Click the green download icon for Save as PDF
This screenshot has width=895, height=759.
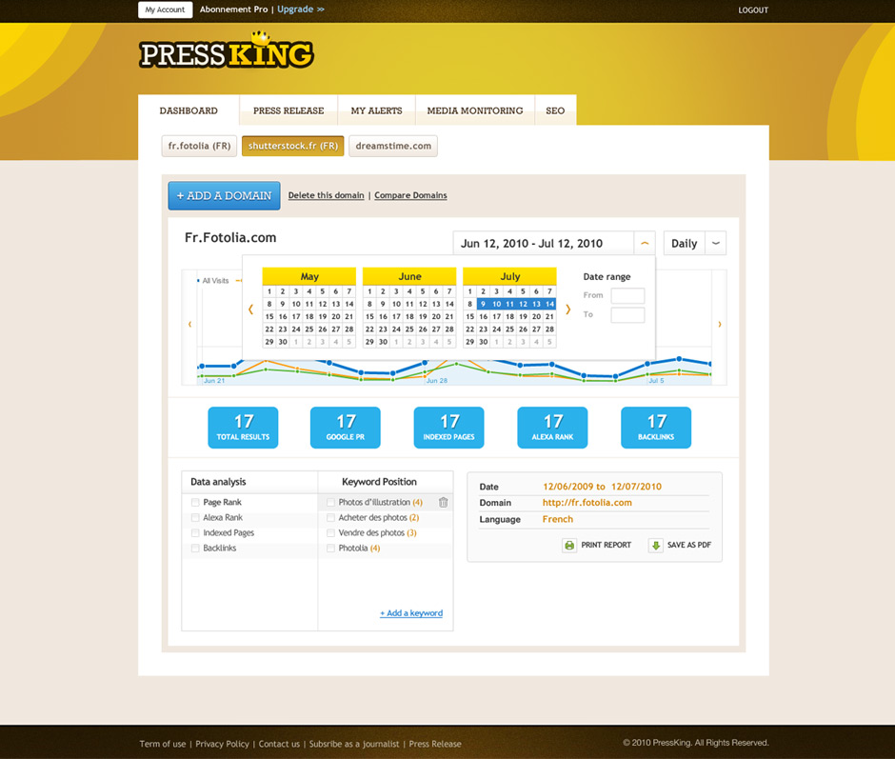click(x=656, y=546)
